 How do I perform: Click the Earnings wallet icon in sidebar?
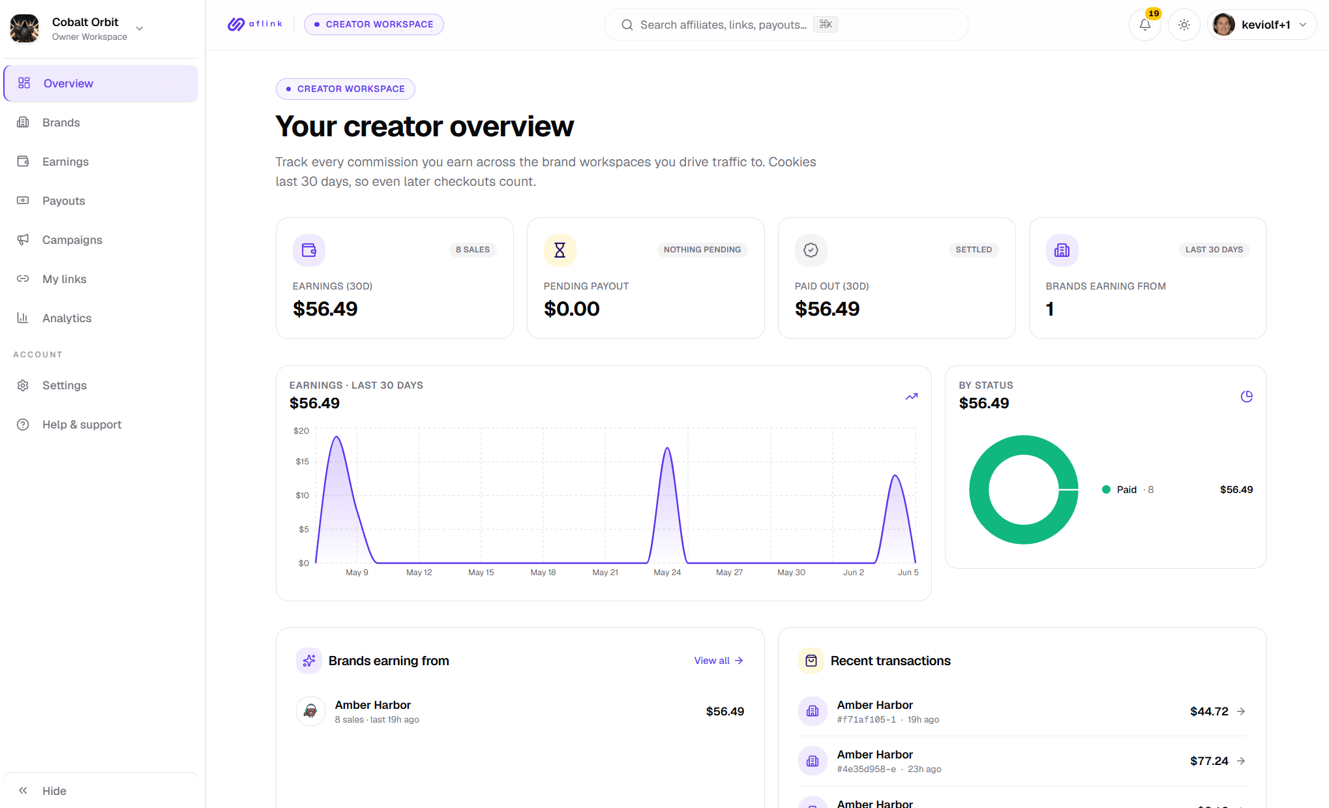23,161
